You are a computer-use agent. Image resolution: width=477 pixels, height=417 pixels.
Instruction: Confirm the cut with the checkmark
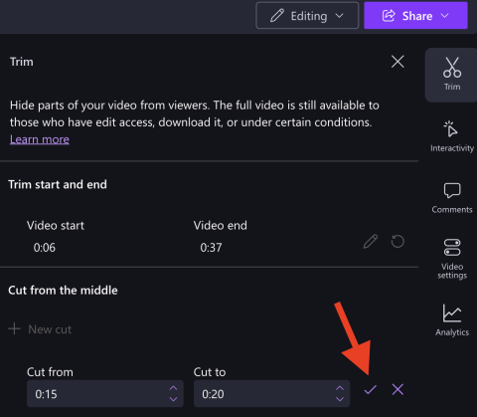click(x=371, y=389)
